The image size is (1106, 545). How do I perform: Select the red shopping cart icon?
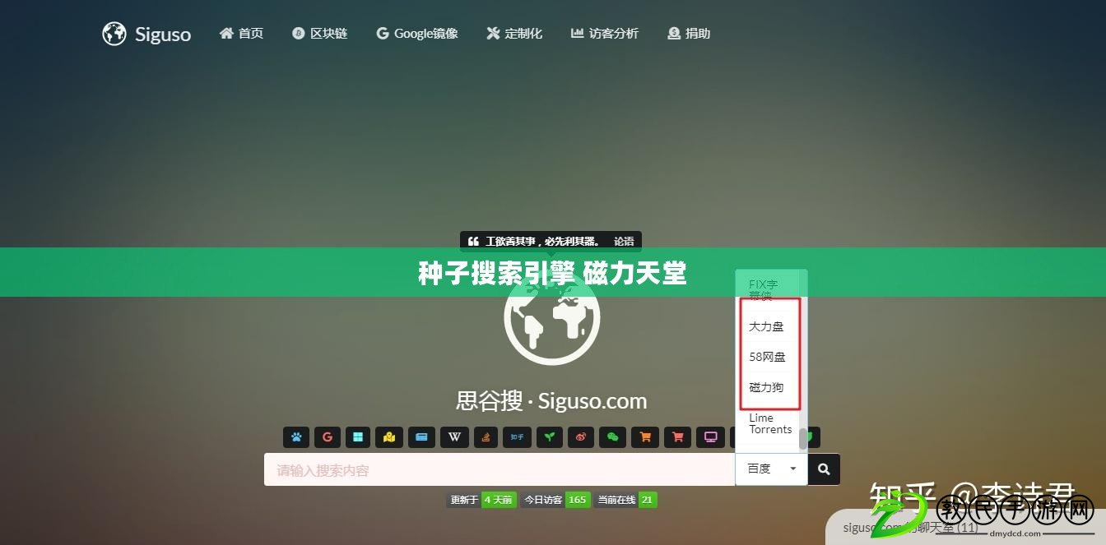click(x=678, y=437)
